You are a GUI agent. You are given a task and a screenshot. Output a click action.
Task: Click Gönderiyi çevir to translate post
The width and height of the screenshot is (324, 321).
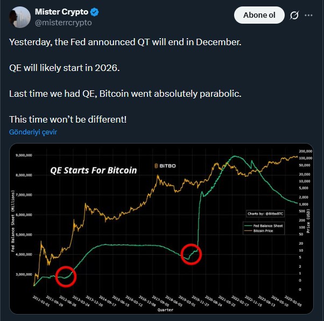click(33, 132)
